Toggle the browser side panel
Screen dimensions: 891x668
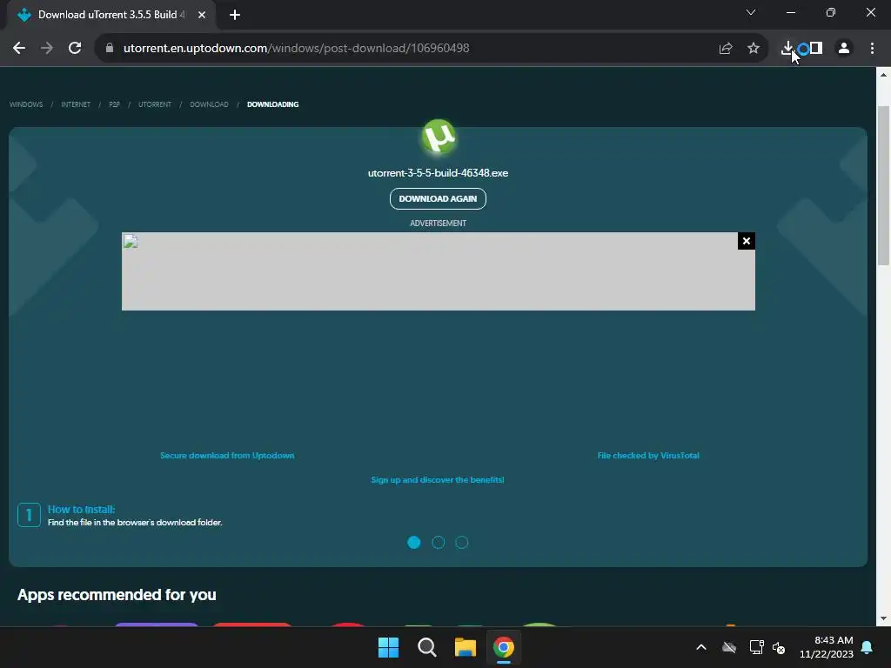click(816, 49)
